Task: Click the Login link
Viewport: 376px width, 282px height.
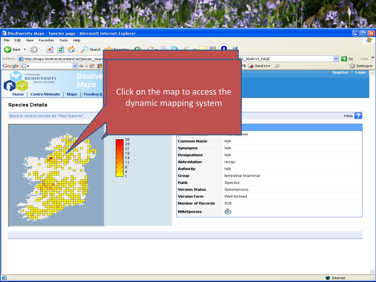Action: [361, 72]
